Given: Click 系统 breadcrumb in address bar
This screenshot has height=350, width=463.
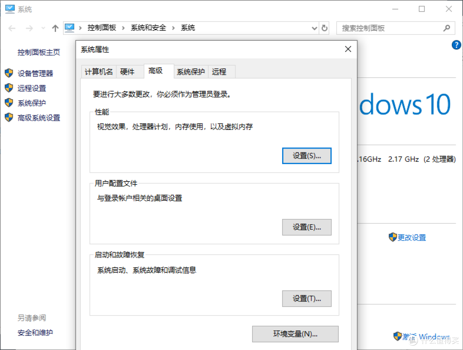Looking at the screenshot, I should 188,28.
